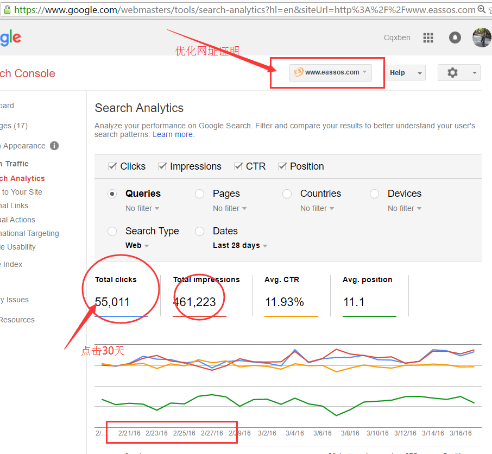Open the Security Issues sidebar item
The height and width of the screenshot is (454, 492).
[x=15, y=300]
